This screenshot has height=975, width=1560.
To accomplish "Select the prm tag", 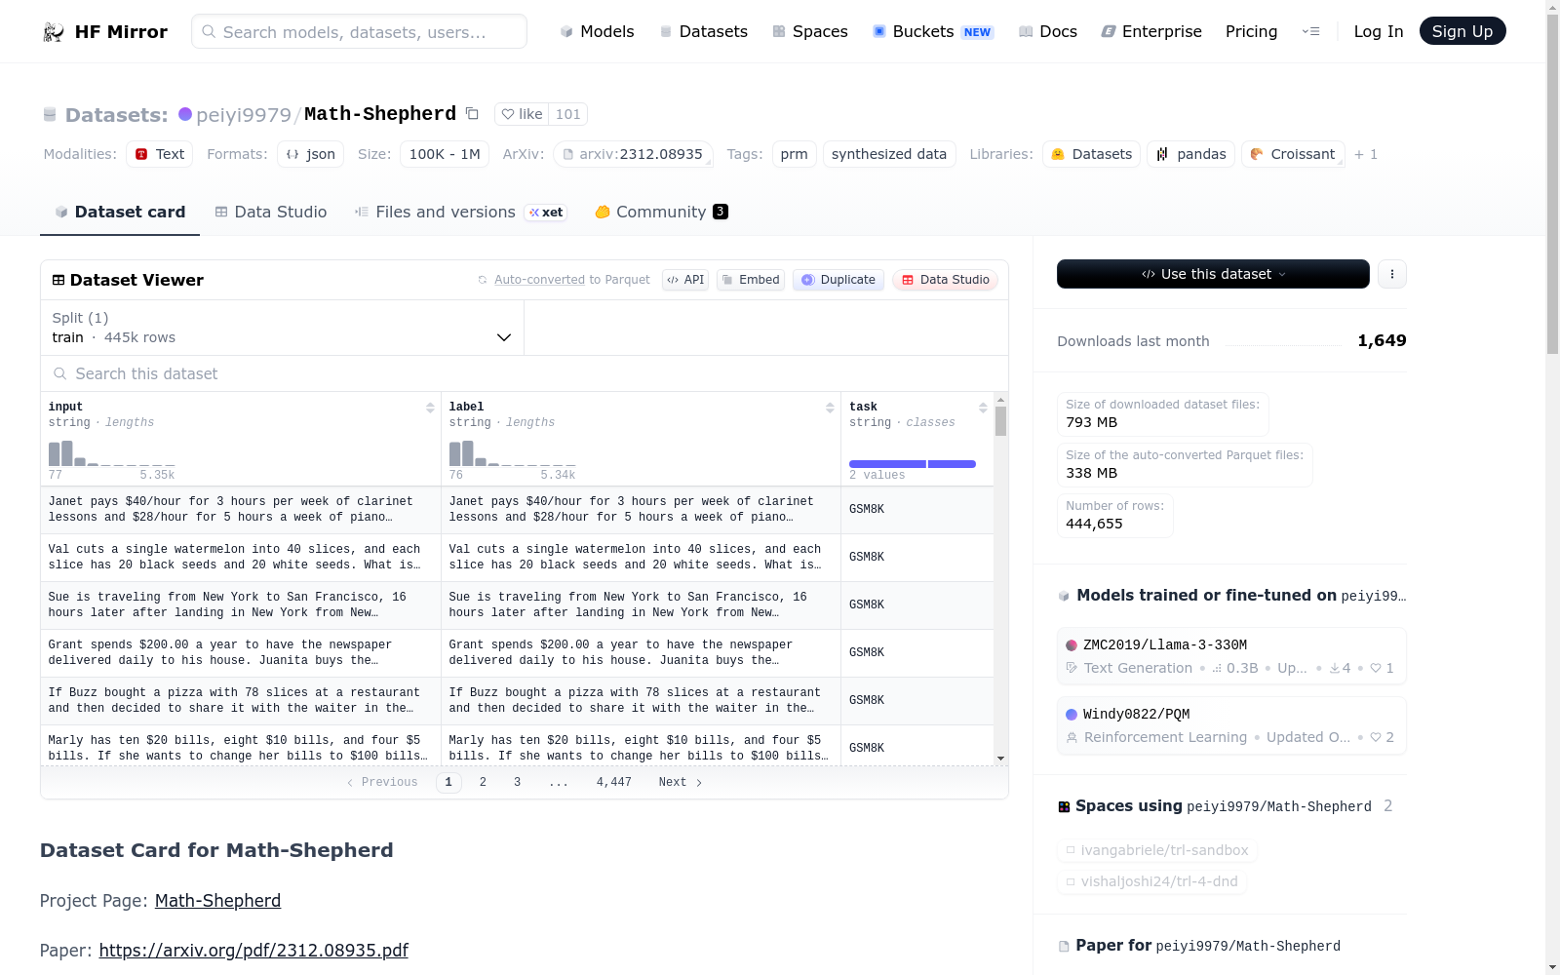I will pyautogui.click(x=795, y=154).
